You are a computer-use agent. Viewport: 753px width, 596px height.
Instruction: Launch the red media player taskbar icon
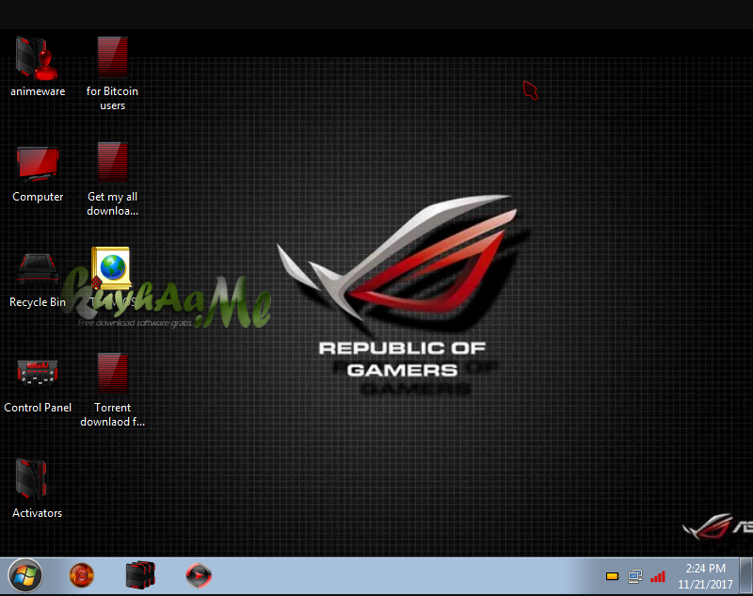click(x=199, y=575)
